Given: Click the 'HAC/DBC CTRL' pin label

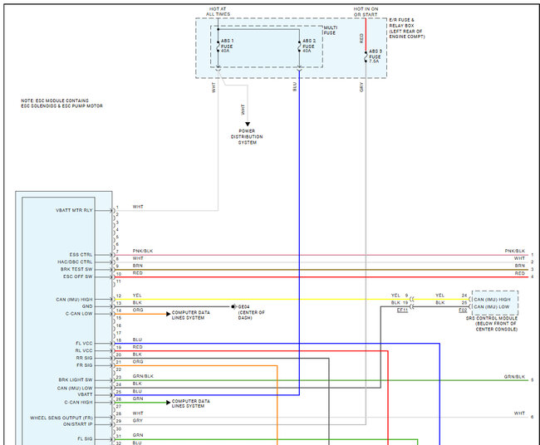Looking at the screenshot, I should tap(75, 262).
